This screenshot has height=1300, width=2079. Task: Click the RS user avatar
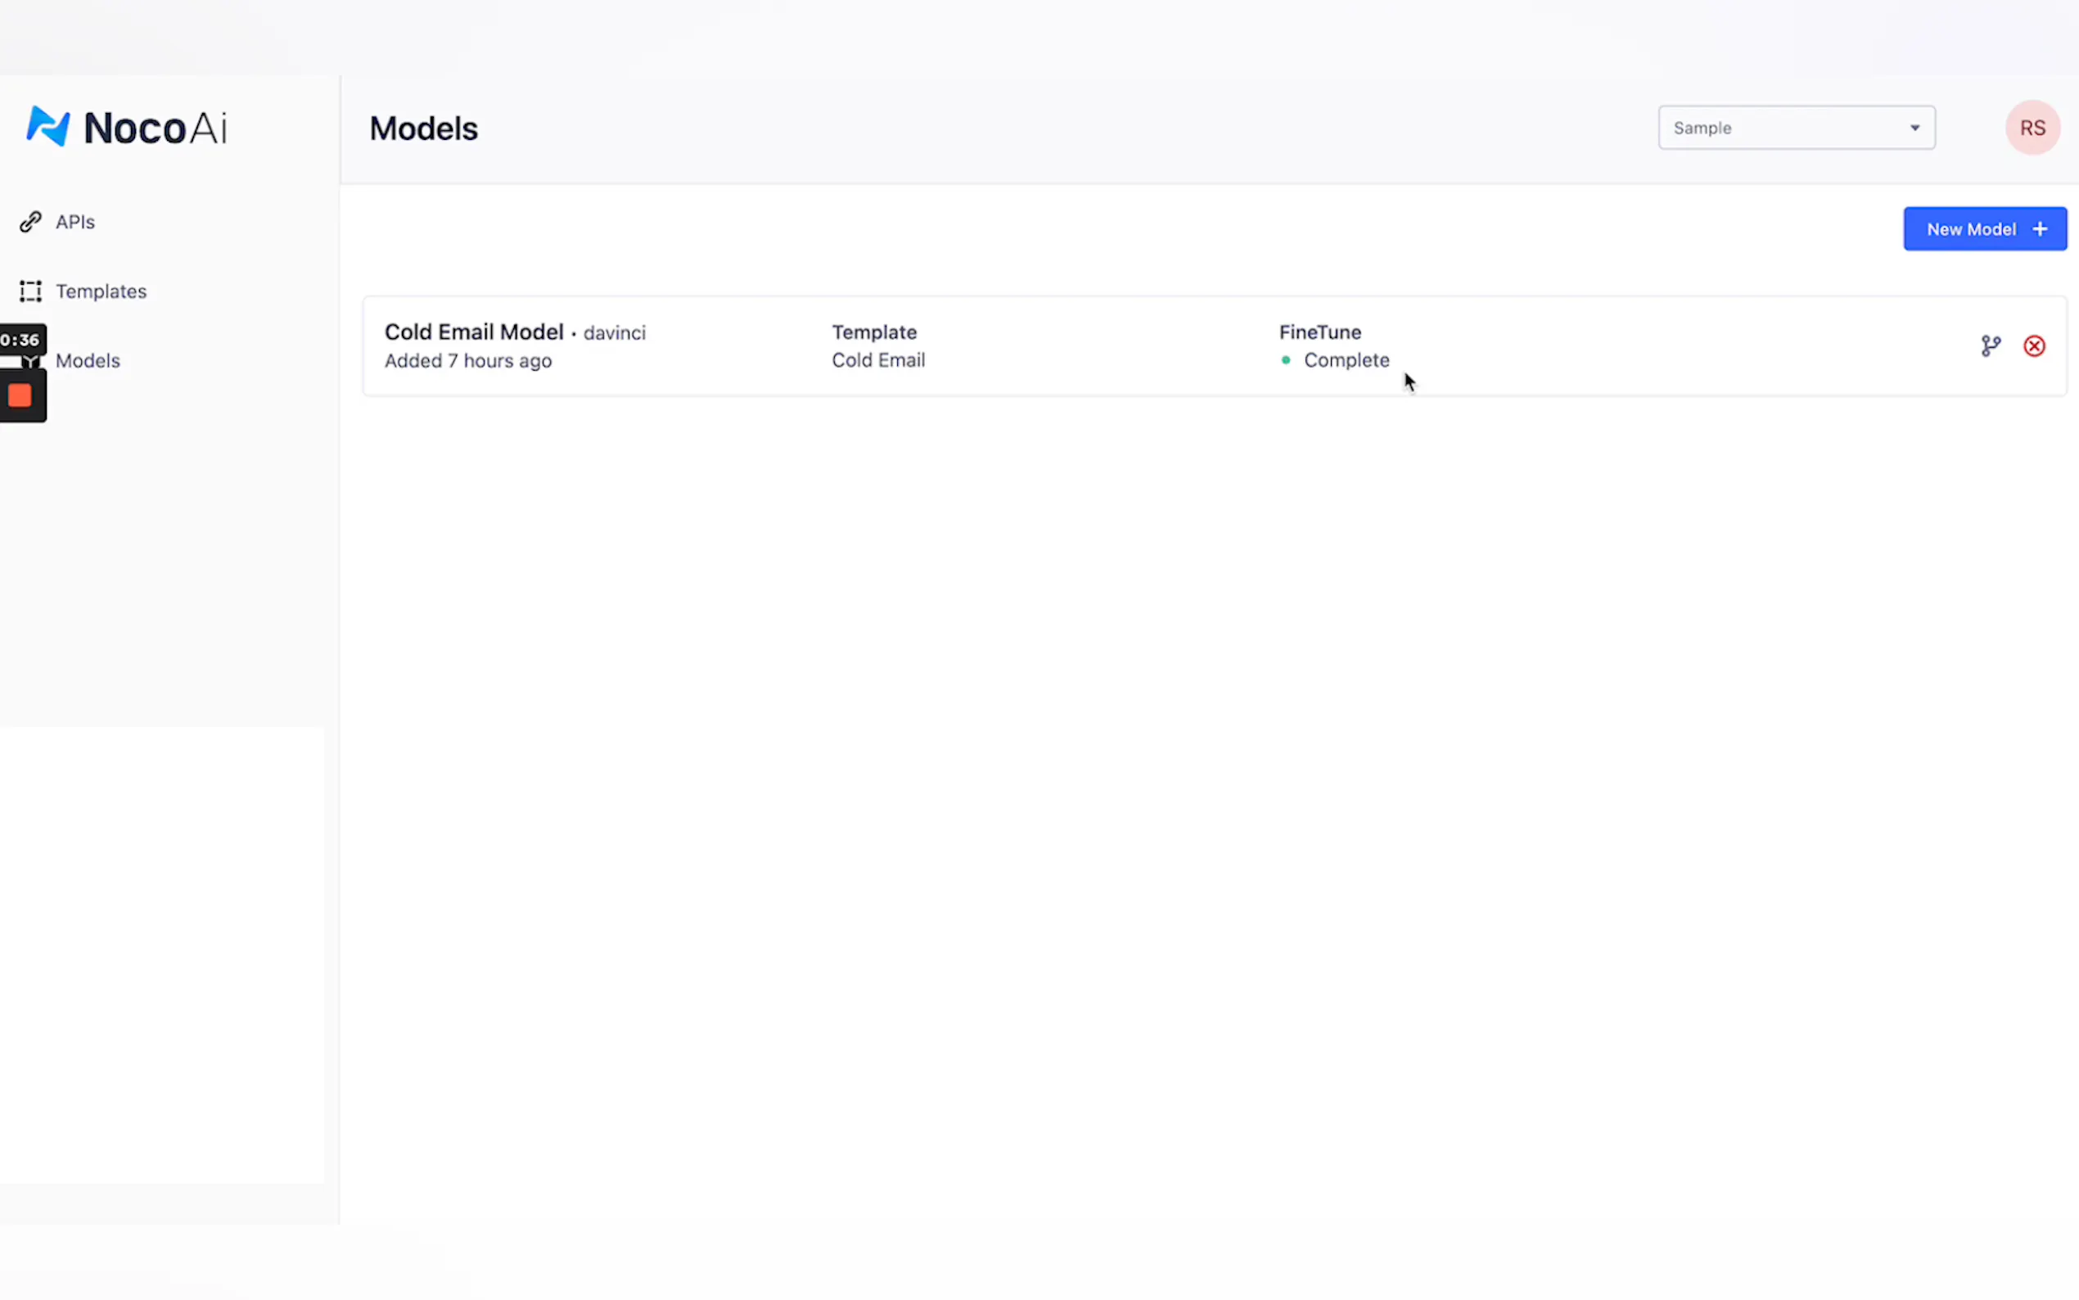click(2032, 128)
